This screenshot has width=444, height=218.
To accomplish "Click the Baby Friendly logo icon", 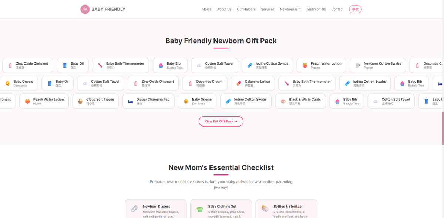I will 85,9.
